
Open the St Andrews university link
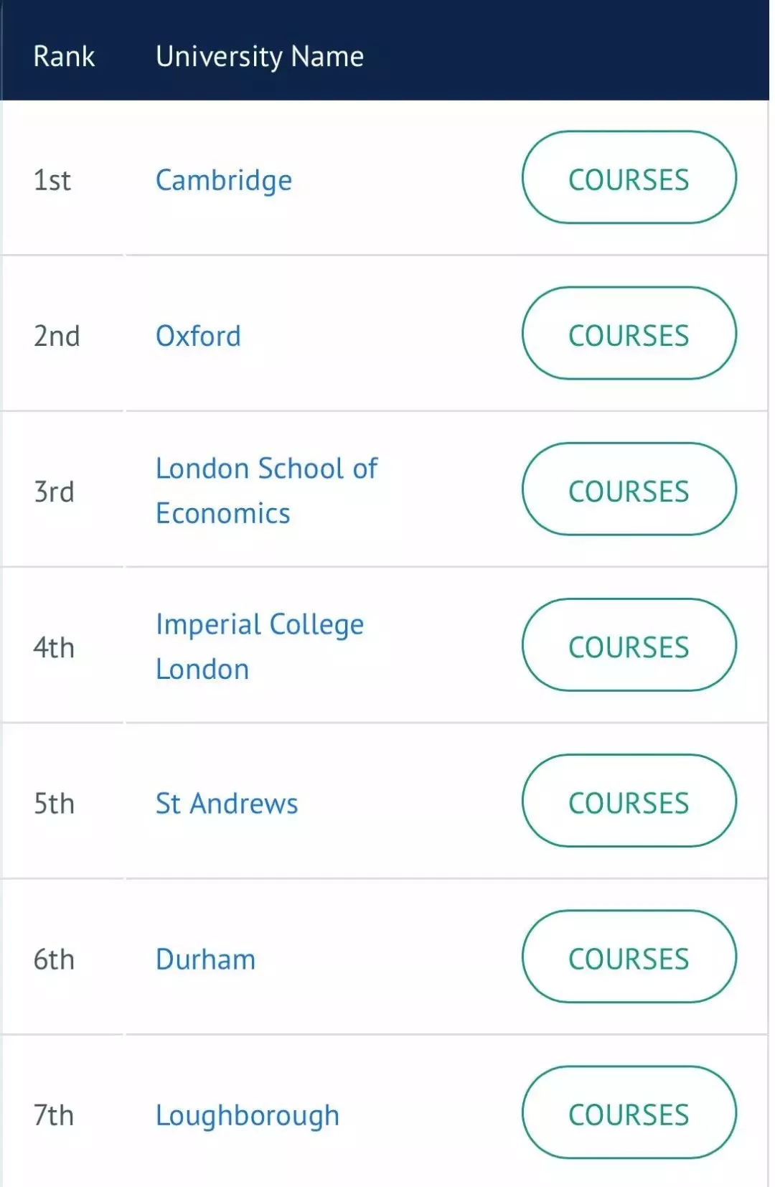227,804
